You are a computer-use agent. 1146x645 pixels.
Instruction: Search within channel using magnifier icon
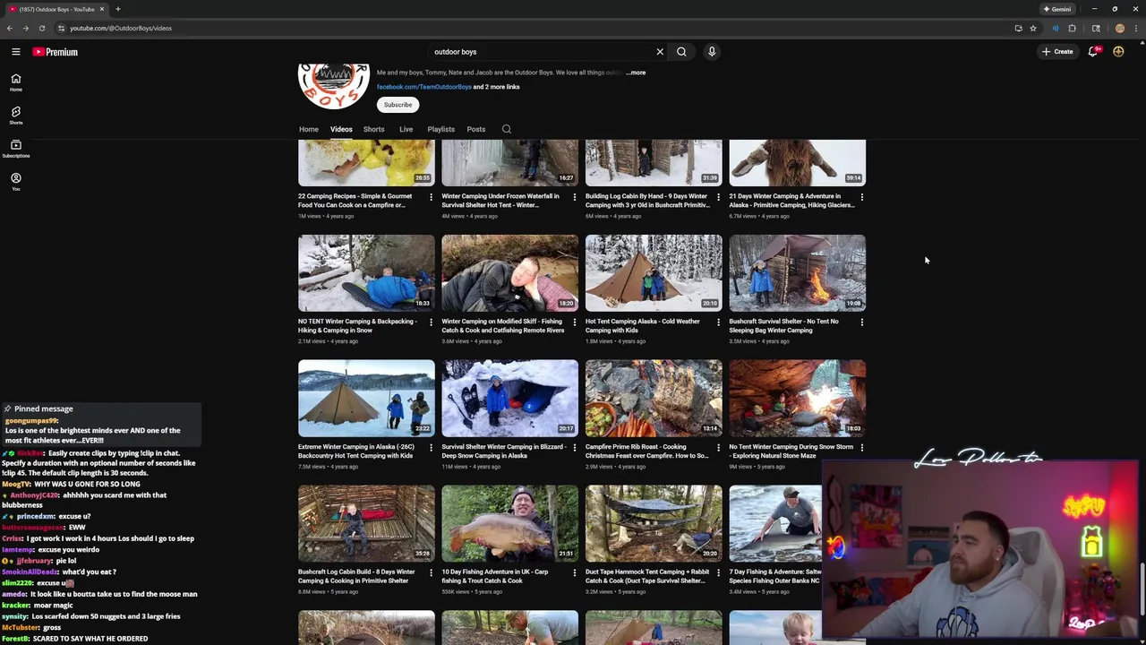click(507, 129)
